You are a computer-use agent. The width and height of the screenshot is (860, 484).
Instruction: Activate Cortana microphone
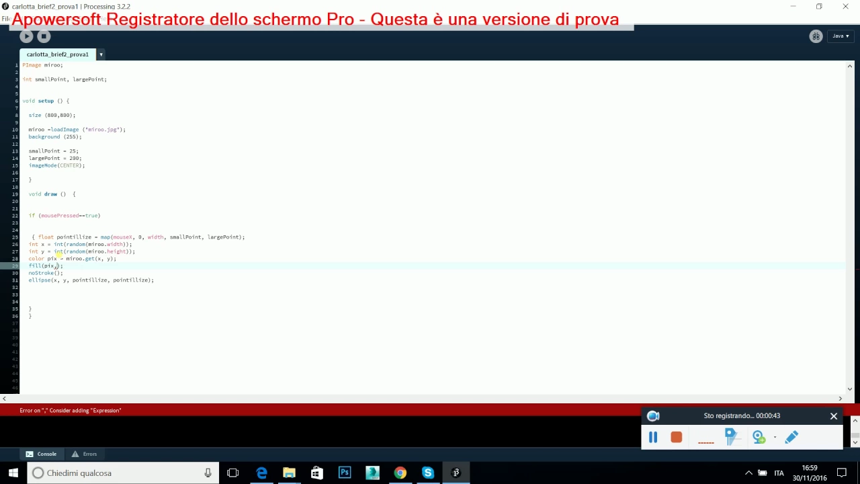(208, 473)
